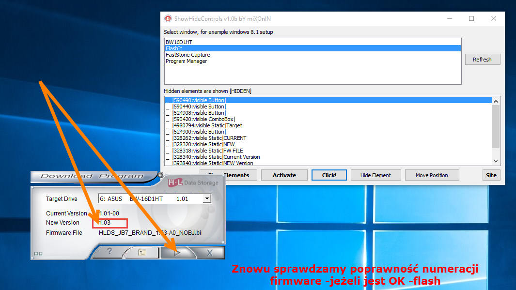Viewport: 516px width, 290px height.
Task: Click firmware file name HLDS_JB7_BRAND
Action: click(150, 233)
